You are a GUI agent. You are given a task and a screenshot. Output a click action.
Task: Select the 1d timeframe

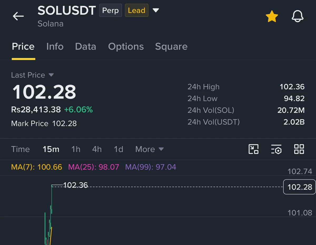[118, 149]
